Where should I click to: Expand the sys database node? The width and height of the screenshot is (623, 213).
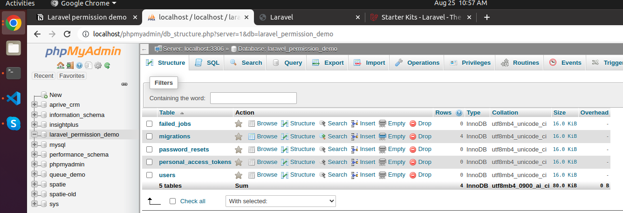(x=34, y=204)
